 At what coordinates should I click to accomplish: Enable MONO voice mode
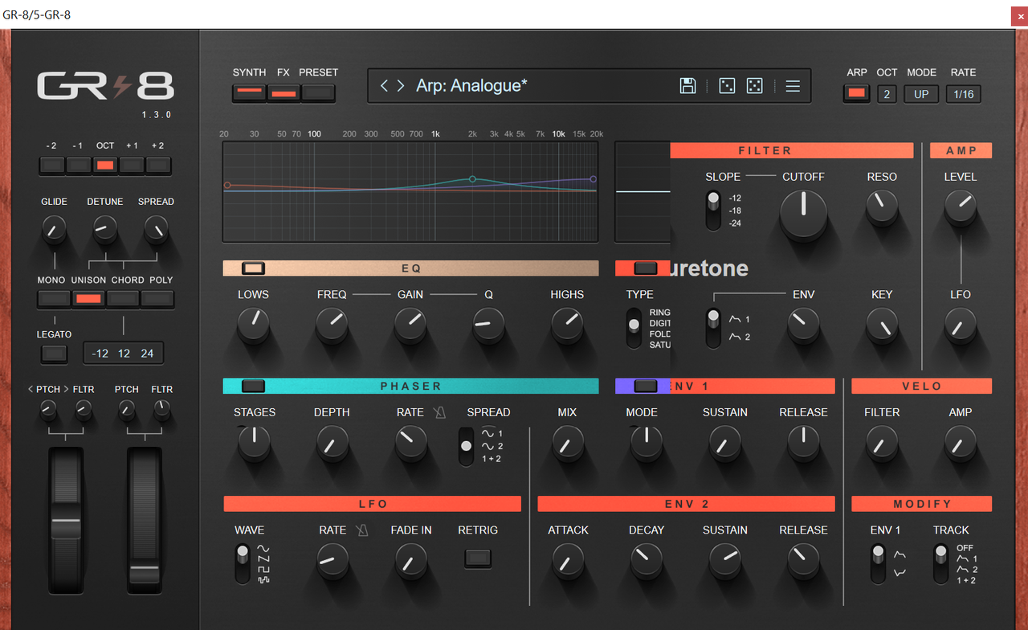(54, 299)
